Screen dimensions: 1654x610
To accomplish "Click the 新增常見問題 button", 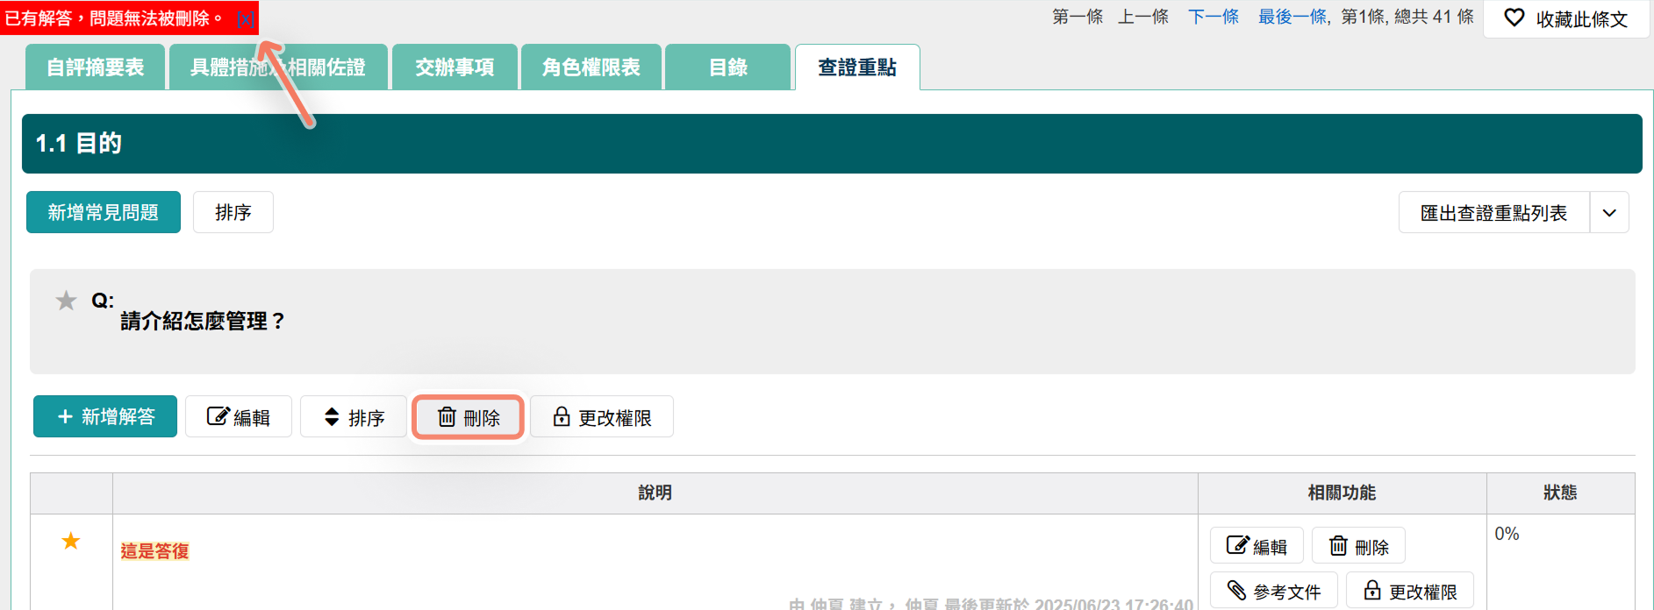I will [x=104, y=213].
